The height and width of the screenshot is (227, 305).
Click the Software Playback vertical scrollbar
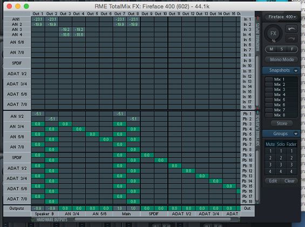click(257, 175)
